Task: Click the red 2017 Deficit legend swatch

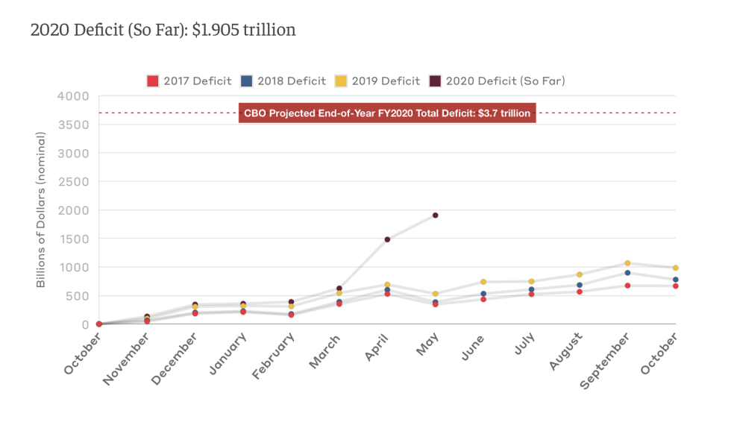Action: click(153, 81)
